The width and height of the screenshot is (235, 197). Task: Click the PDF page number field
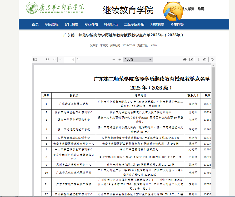70,60
